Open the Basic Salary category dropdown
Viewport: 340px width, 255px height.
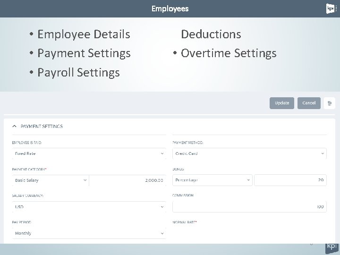click(x=51, y=180)
